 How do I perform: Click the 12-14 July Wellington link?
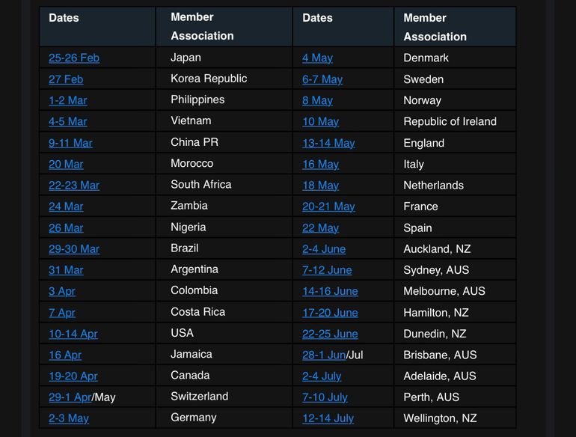coord(328,418)
